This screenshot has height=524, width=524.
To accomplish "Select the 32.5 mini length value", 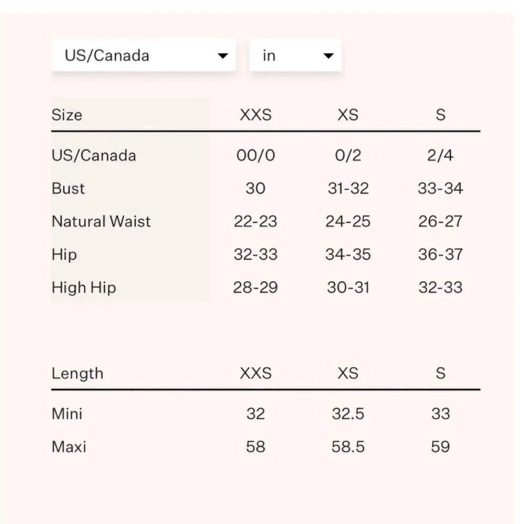I will [348, 413].
